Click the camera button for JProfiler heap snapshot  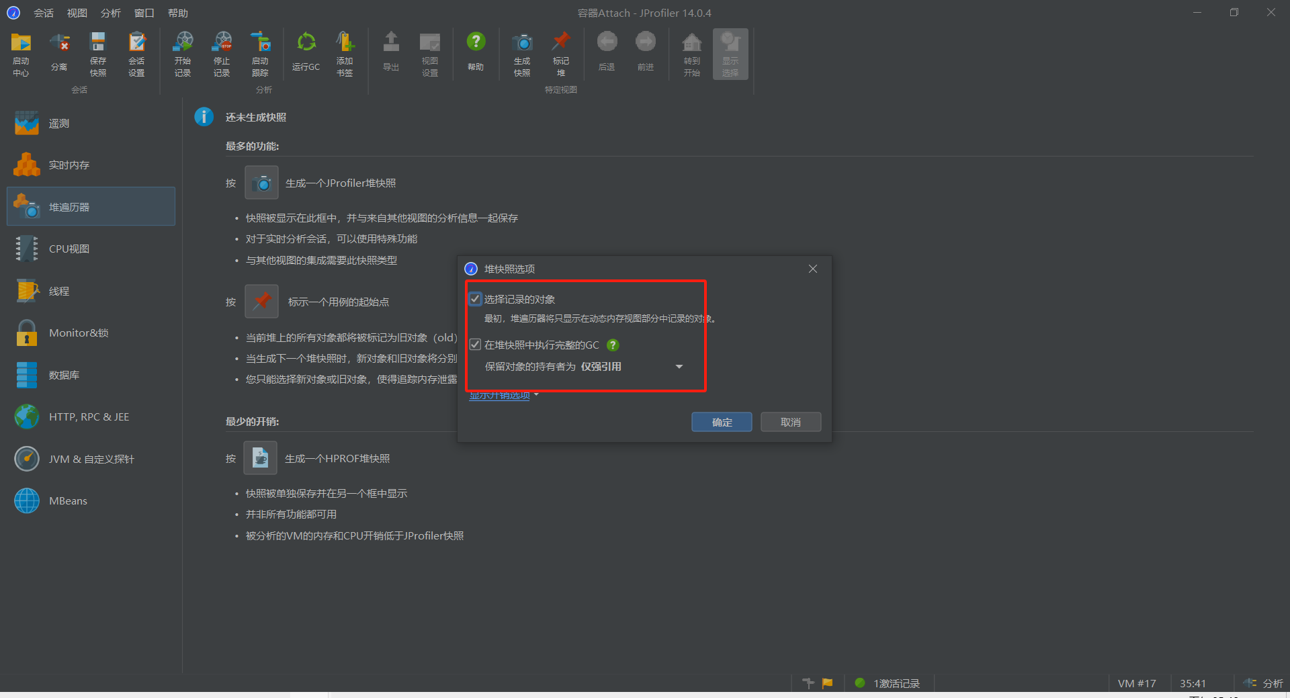tap(261, 183)
